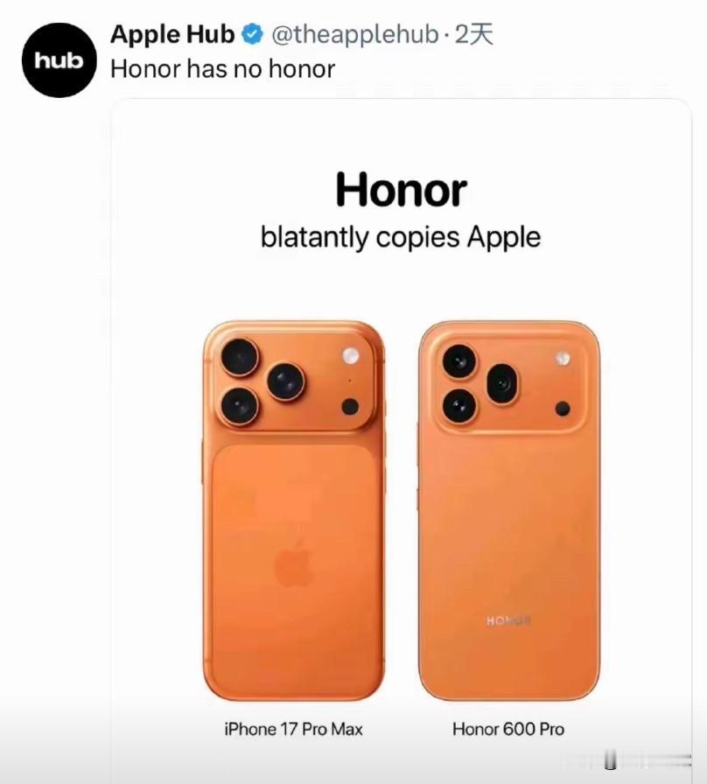The height and width of the screenshot is (784, 707).
Task: Click the iPhone's top-left camera lens
Action: [x=241, y=357]
